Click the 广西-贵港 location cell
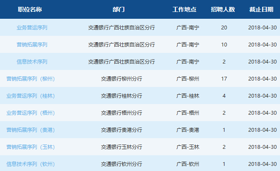 (x=188, y=130)
